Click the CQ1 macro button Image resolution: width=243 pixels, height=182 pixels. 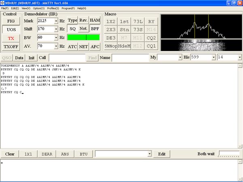pyautogui.click(x=151, y=46)
